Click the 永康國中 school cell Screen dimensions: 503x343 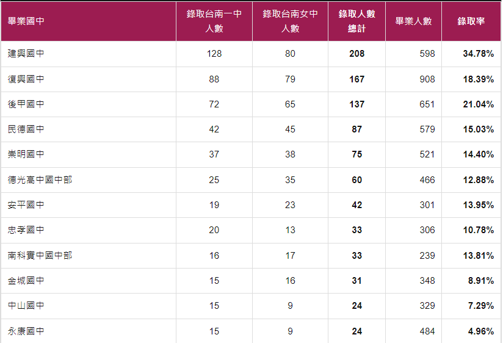click(26, 331)
